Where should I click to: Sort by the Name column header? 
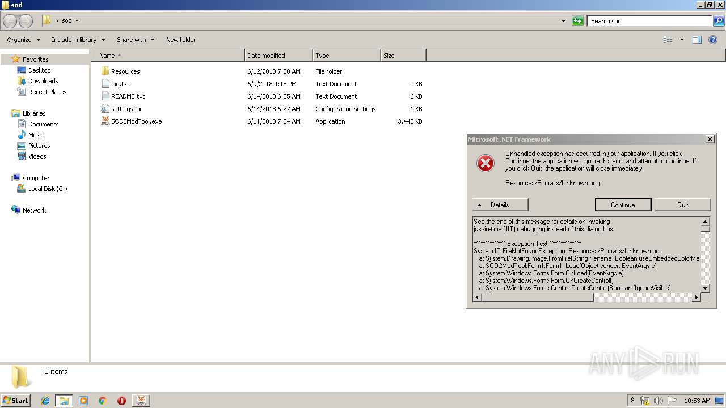coord(168,56)
